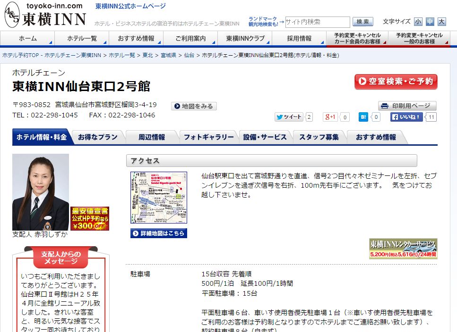
Task: Open the ホーム menu
Action: 27,39
